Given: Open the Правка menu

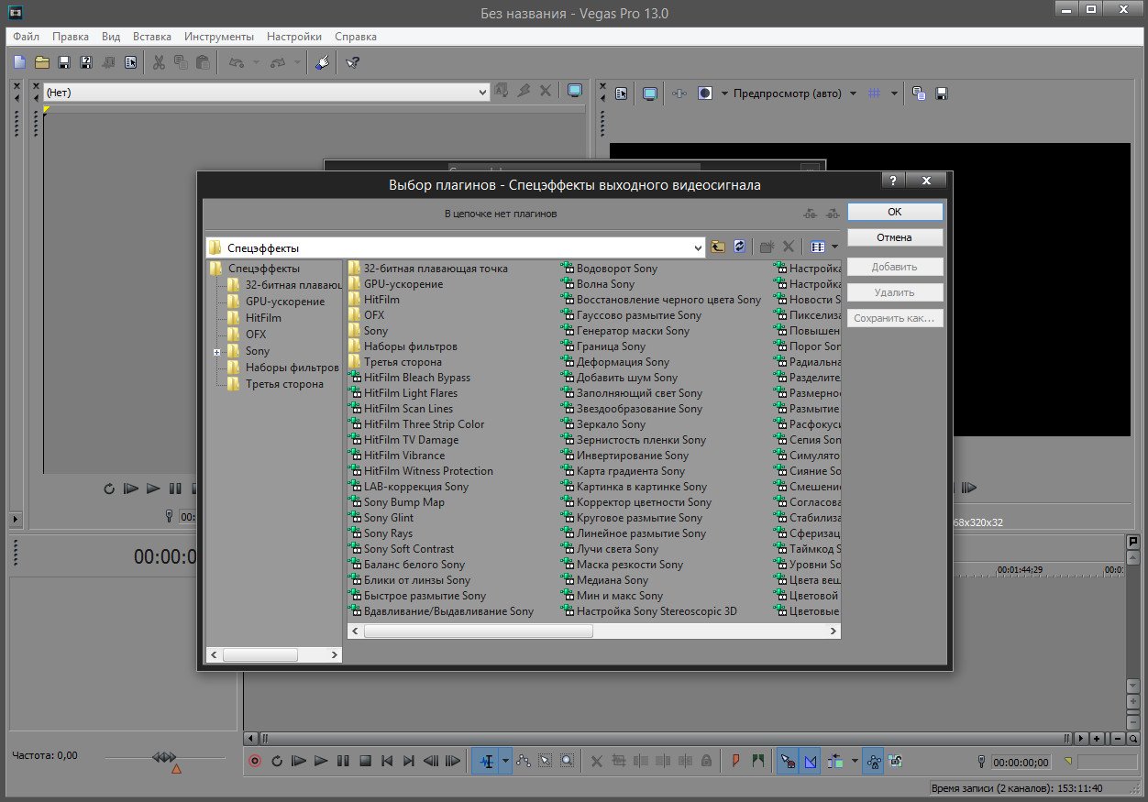Looking at the screenshot, I should pos(71,37).
